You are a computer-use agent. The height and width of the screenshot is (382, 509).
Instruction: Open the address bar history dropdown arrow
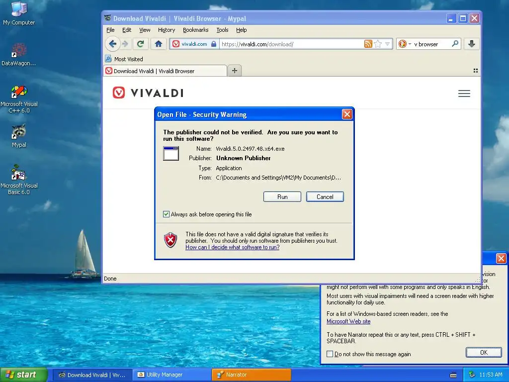coord(387,44)
